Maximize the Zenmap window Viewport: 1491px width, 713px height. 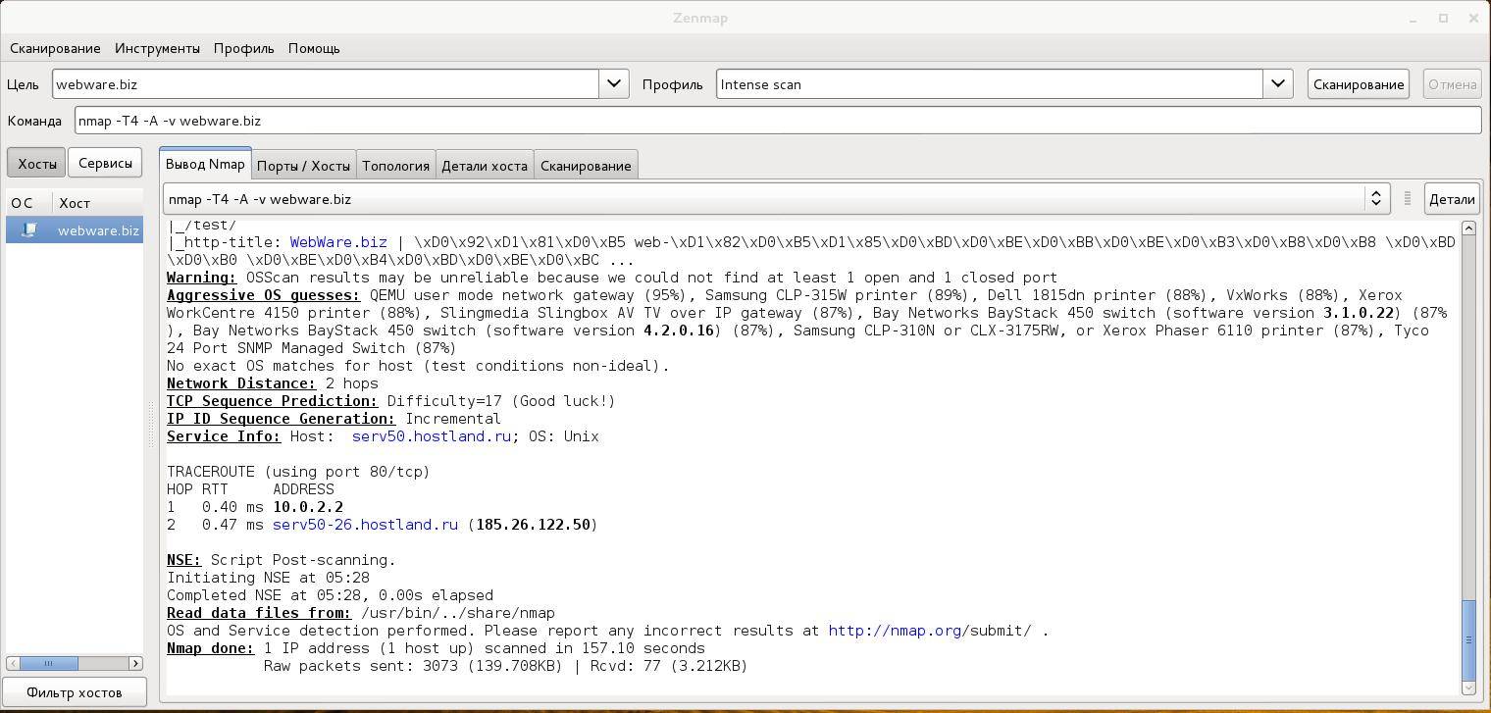(1443, 18)
